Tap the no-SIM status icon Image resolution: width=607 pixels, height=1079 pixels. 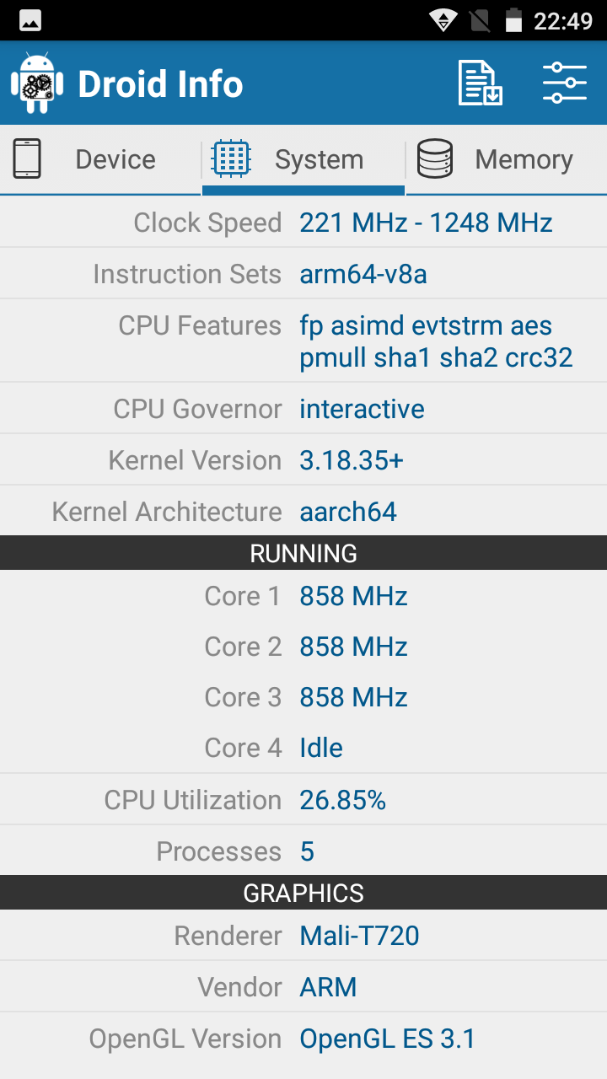(480, 20)
